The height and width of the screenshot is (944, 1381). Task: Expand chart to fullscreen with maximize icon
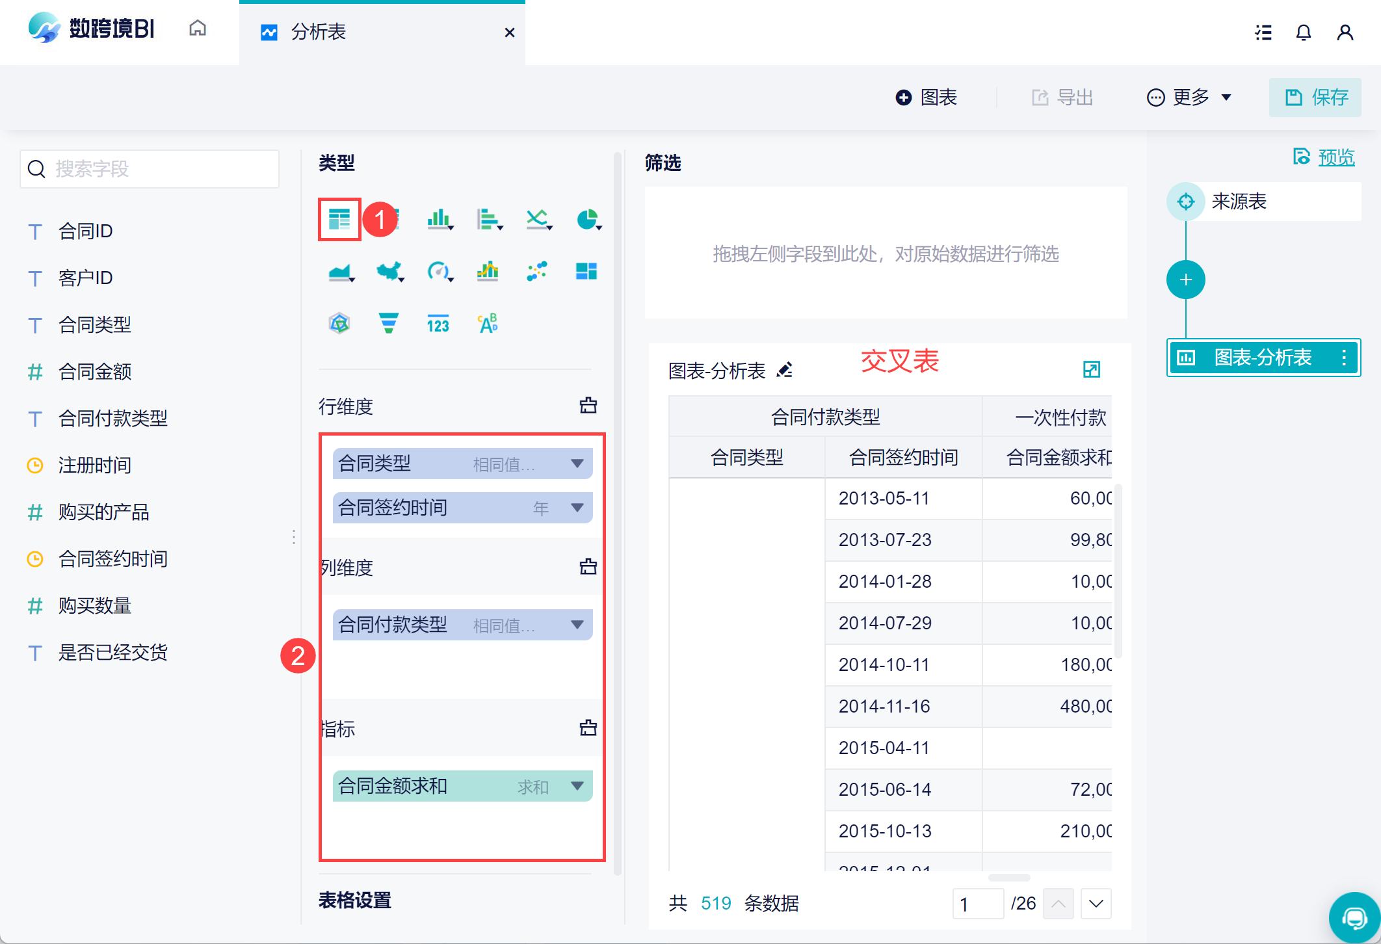[x=1091, y=370]
